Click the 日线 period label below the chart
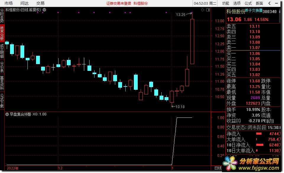 (218, 168)
